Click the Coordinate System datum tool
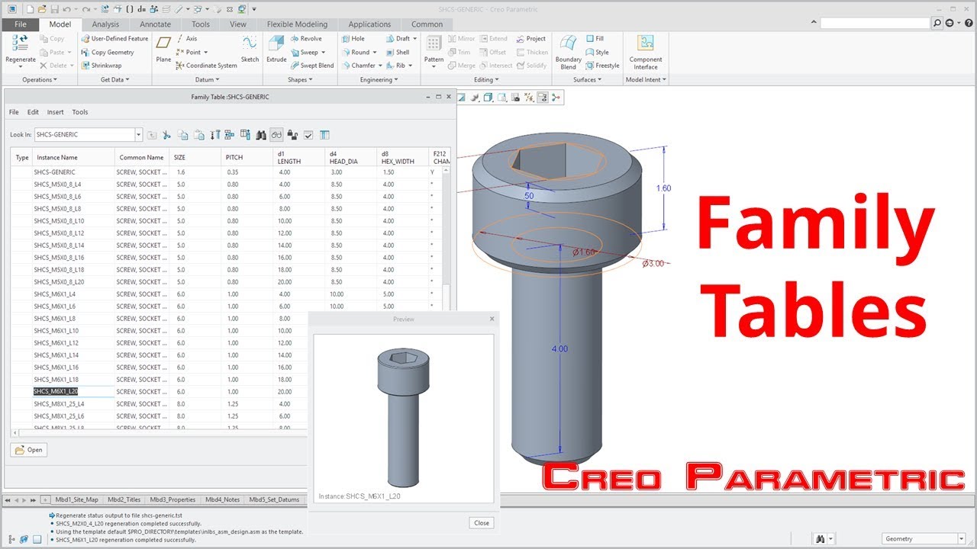 click(x=206, y=66)
